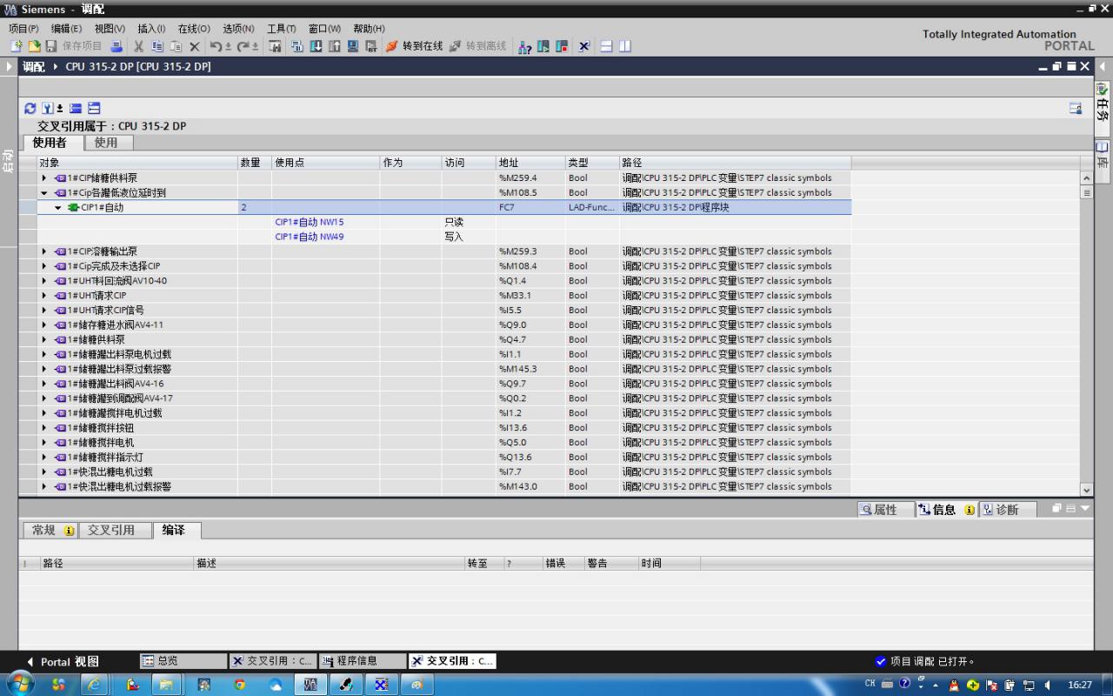Collapse the 1#Cip各罐低液位延时到 row

[x=44, y=193]
